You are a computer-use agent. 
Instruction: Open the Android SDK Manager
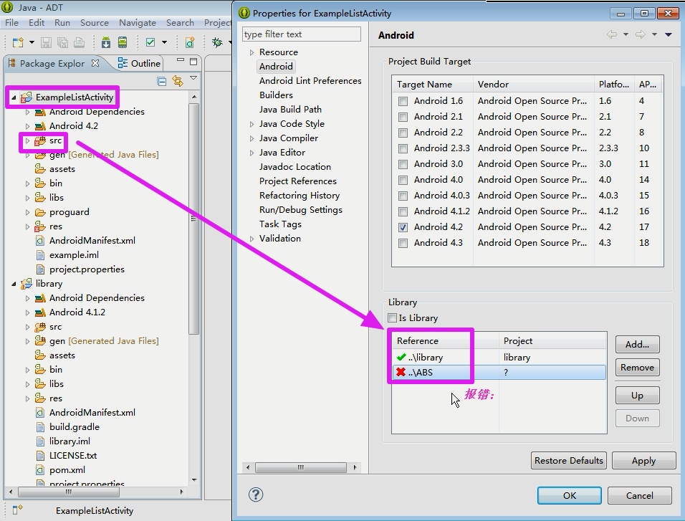point(106,42)
